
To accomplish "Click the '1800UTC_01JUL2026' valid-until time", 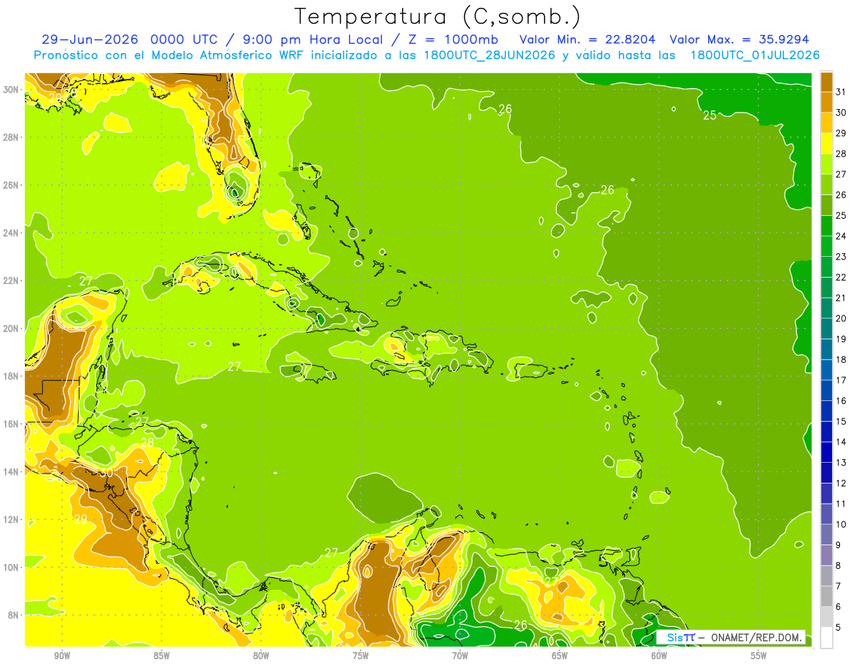I will point(755,55).
